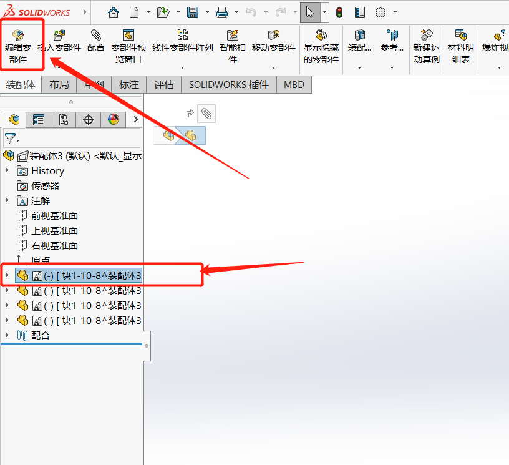
Task: Select the 传感器 (Sensors) tree item
Action: [45, 185]
